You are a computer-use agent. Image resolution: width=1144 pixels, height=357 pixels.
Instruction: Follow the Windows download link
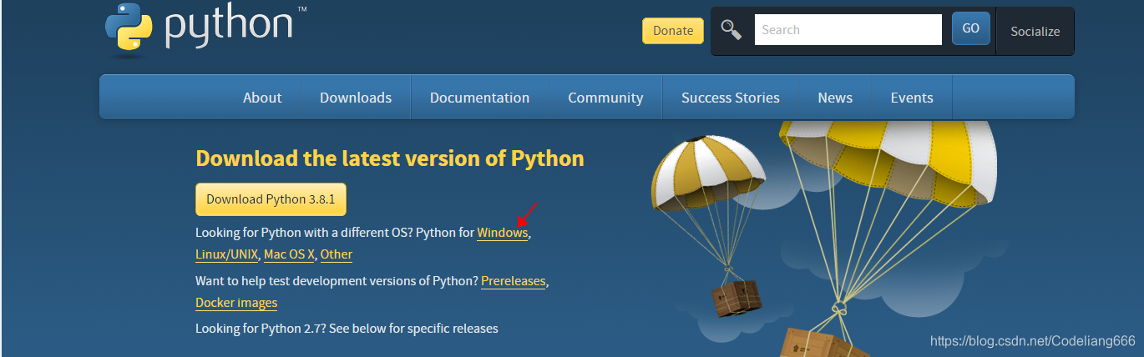click(503, 234)
